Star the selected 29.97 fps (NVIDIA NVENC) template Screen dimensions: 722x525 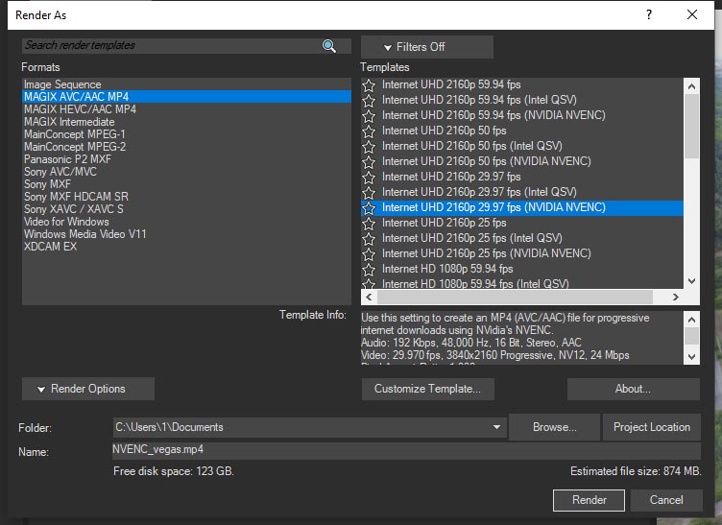coord(369,208)
